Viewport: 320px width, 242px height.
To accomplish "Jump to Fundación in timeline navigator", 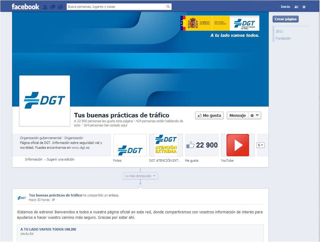I will click(283, 38).
